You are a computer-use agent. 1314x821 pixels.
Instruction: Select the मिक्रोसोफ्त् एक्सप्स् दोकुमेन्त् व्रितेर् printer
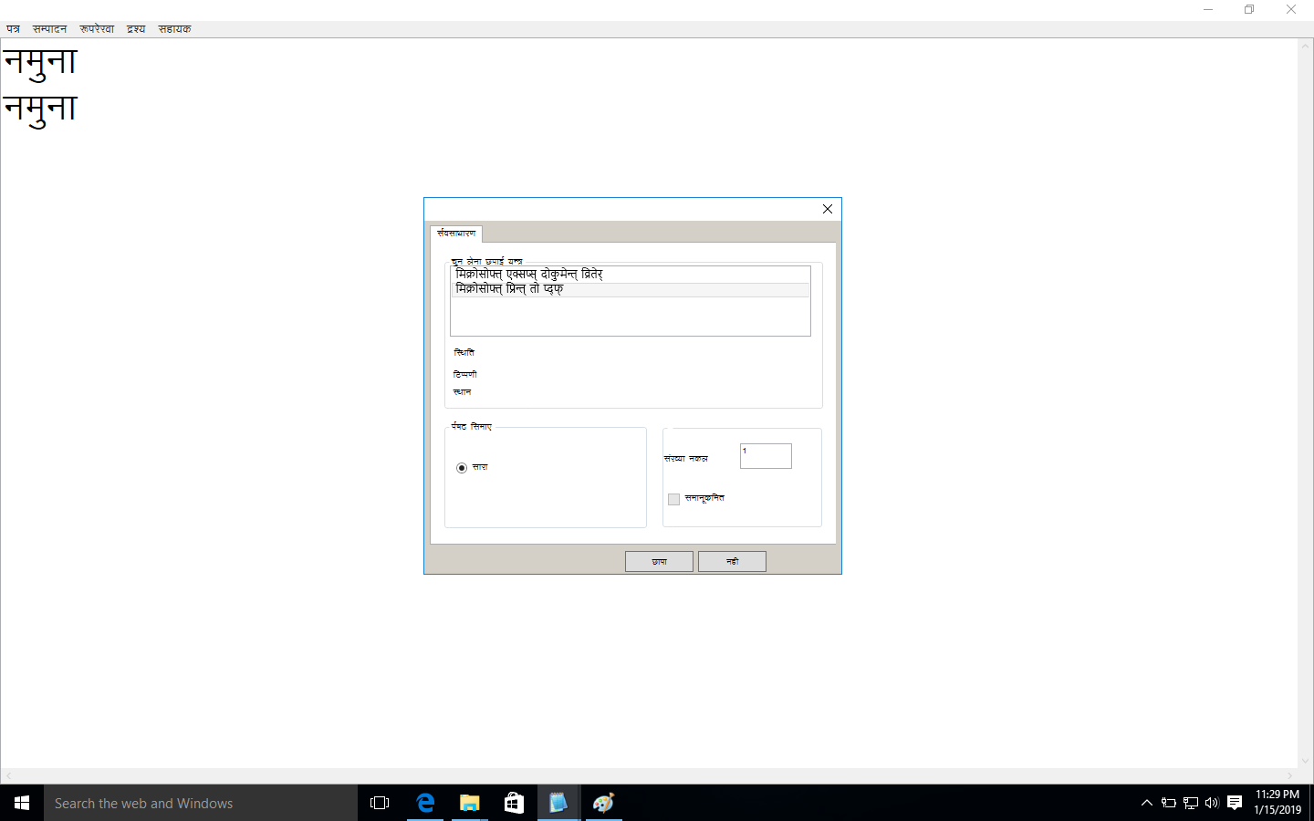point(529,274)
